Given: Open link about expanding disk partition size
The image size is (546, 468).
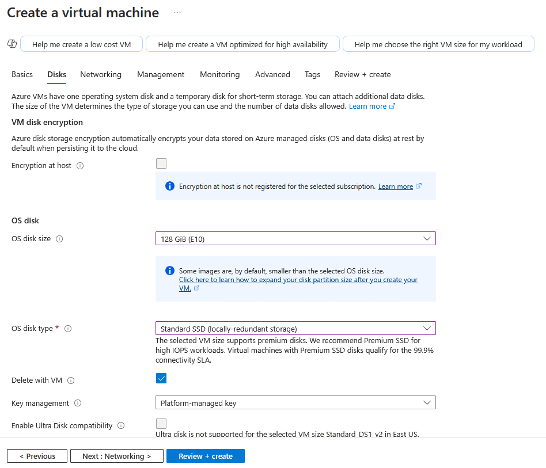Looking at the screenshot, I should click(298, 280).
